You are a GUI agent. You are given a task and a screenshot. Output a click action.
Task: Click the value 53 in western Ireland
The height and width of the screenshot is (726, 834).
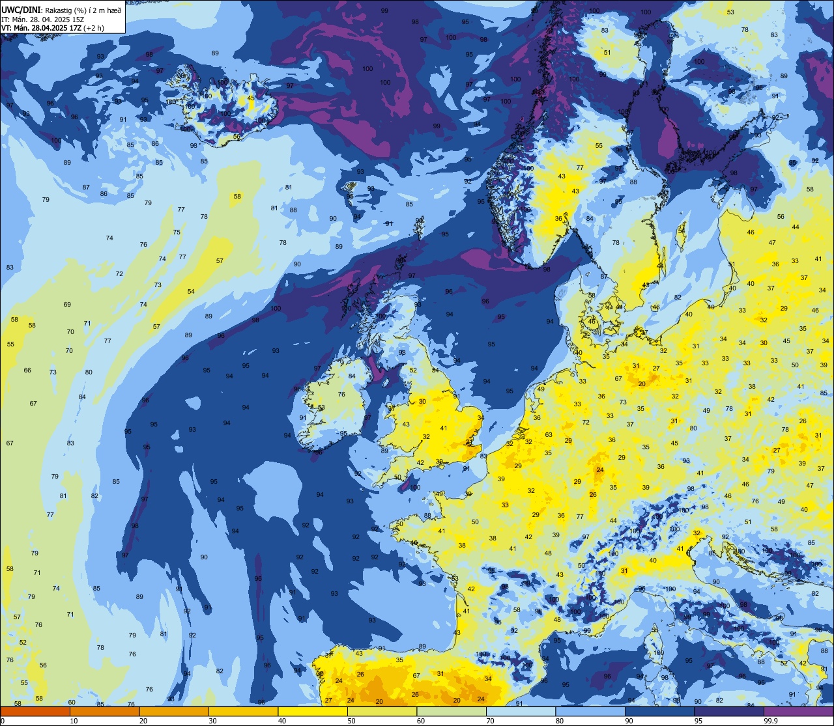[x=321, y=408]
